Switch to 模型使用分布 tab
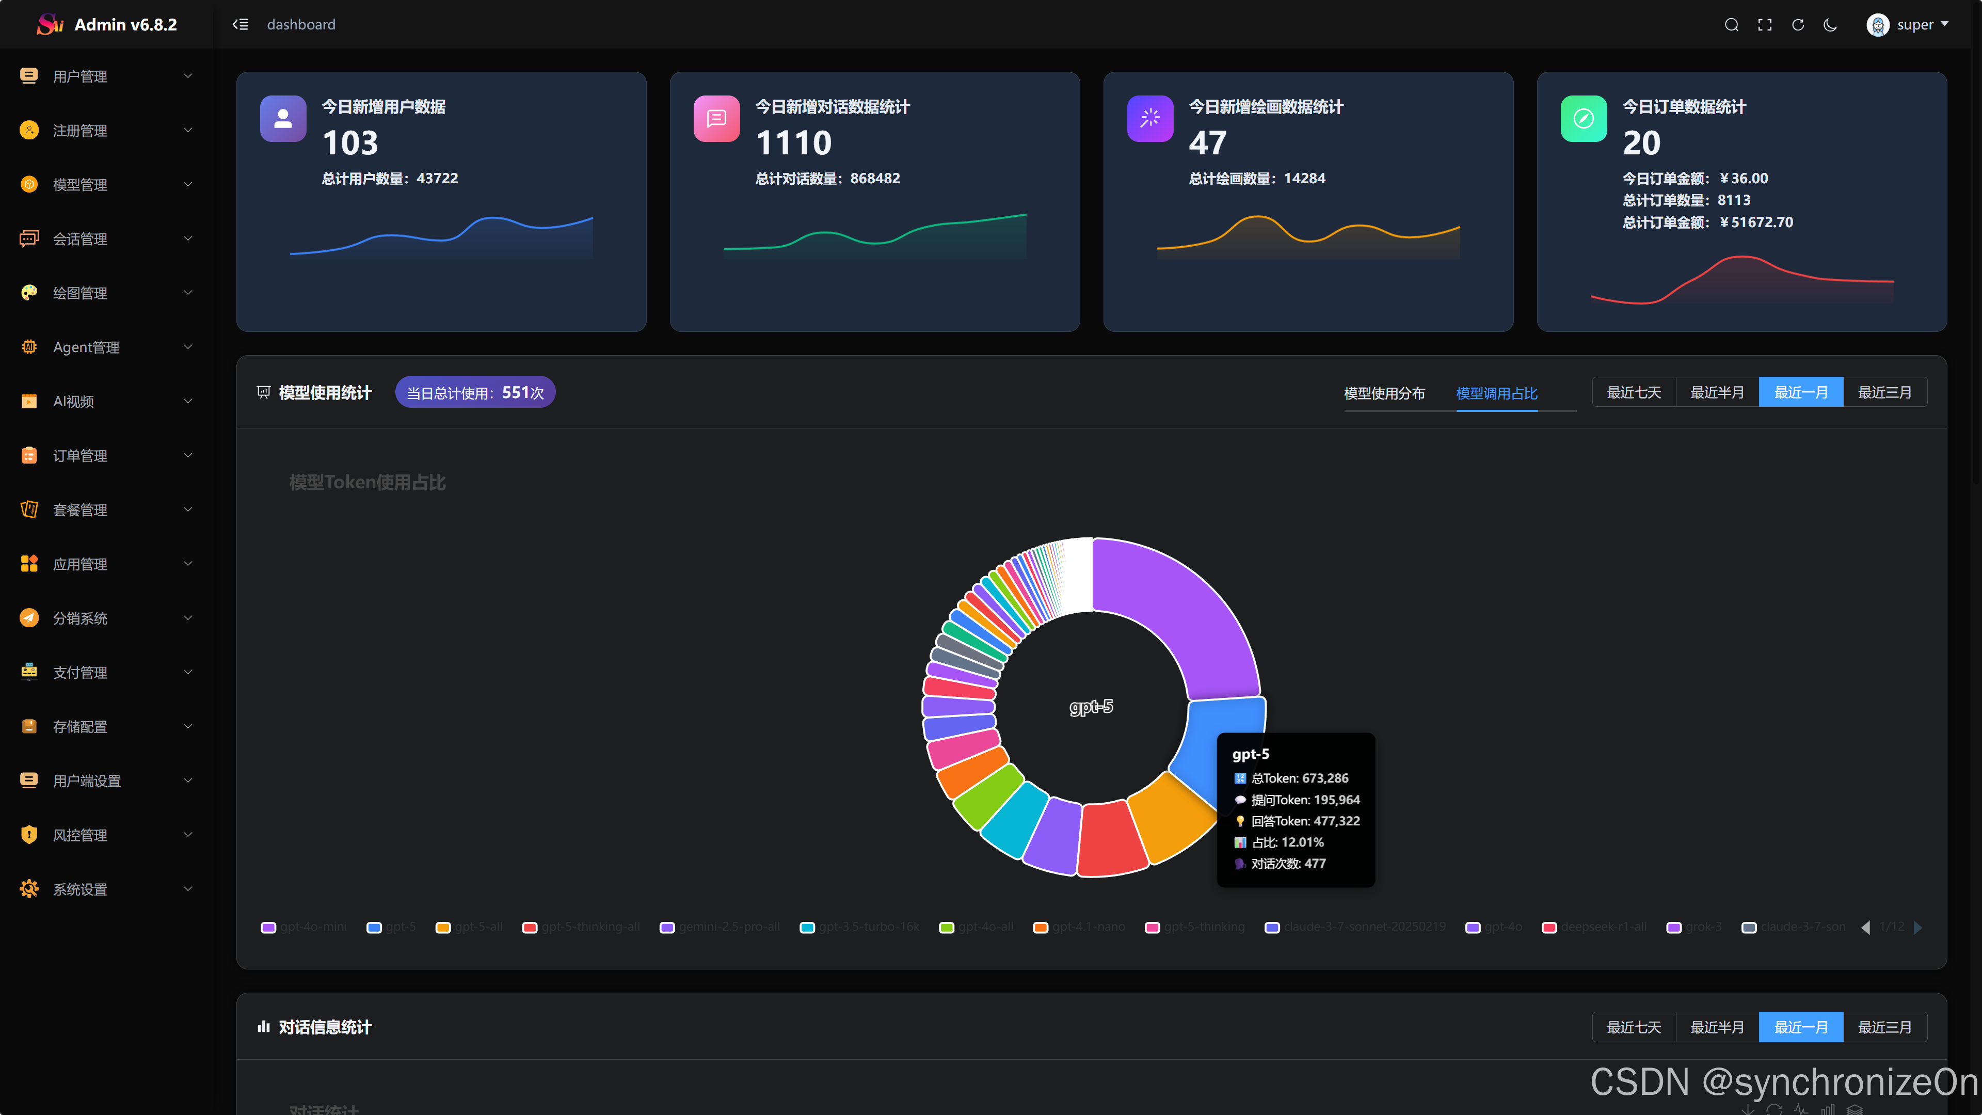The height and width of the screenshot is (1115, 1982). click(x=1384, y=393)
